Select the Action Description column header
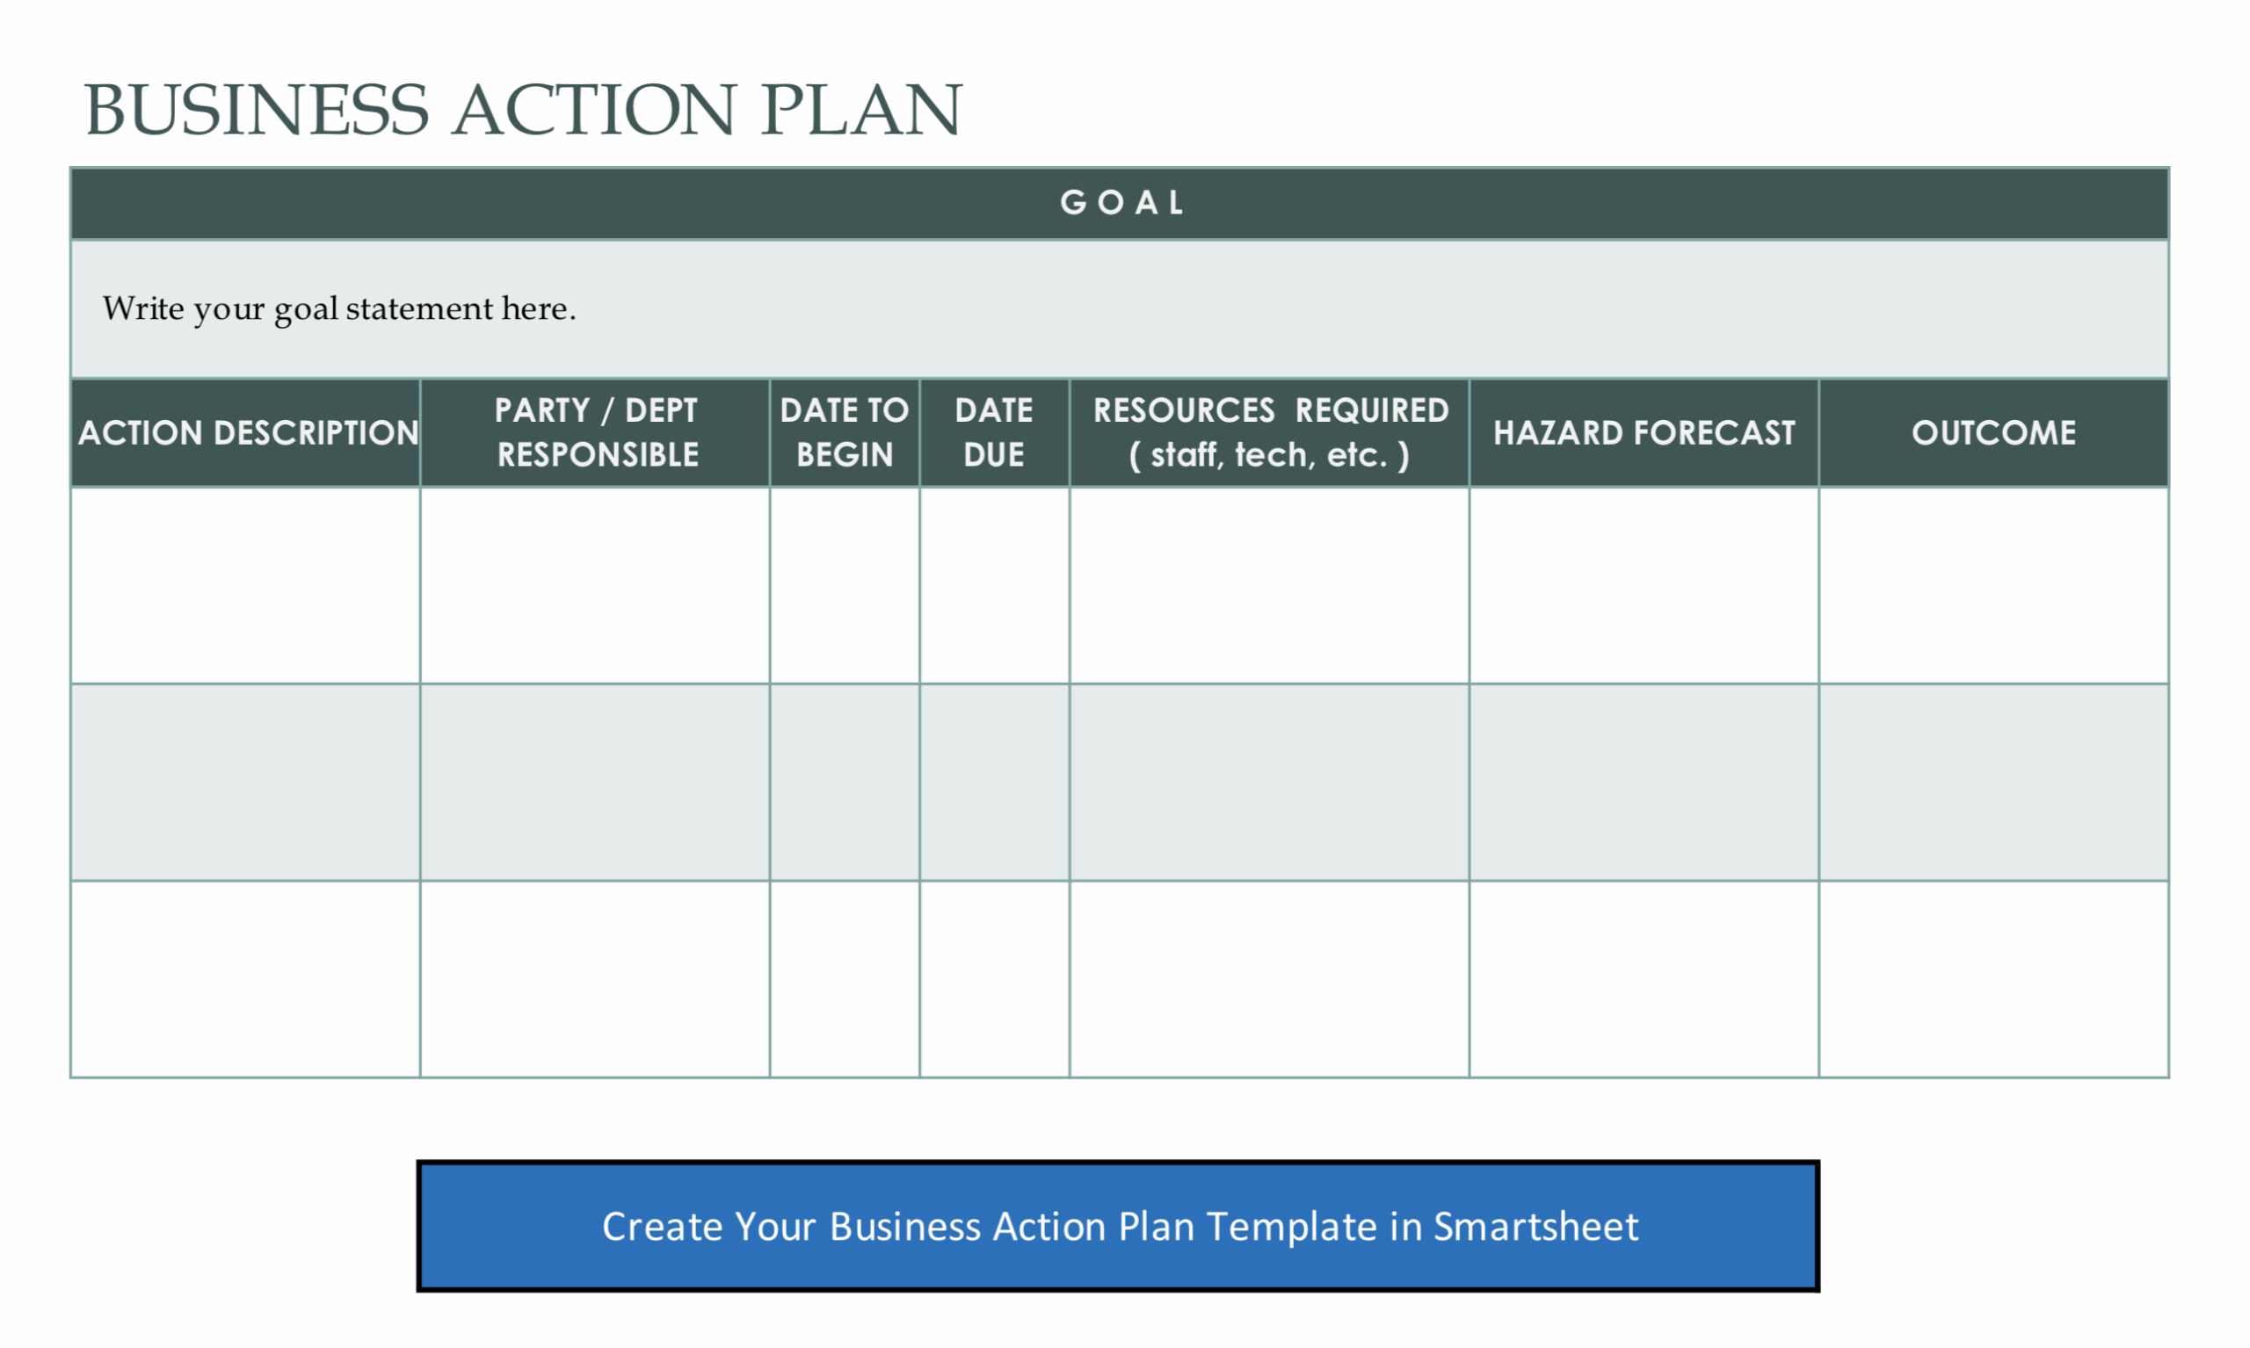Viewport: 2250px width, 1348px height. pos(246,433)
